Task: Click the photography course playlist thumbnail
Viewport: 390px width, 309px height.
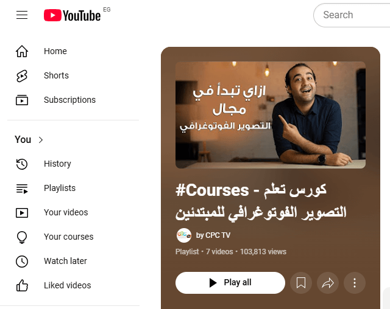Action: point(271,115)
